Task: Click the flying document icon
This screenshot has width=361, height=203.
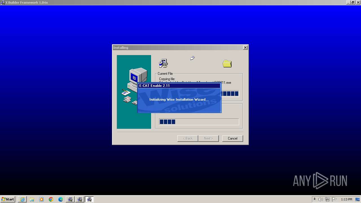Action: point(193,58)
